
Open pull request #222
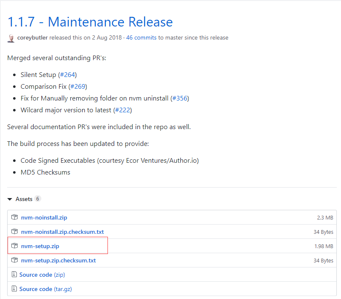pos(123,110)
